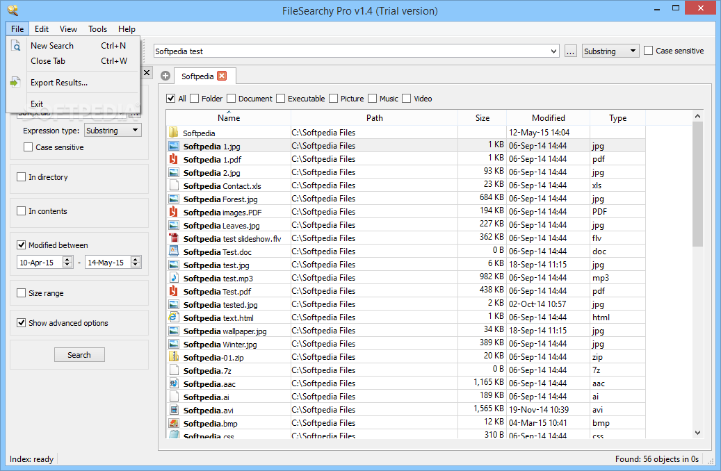Click the blank file icon of Softpedia.ai

click(174, 396)
